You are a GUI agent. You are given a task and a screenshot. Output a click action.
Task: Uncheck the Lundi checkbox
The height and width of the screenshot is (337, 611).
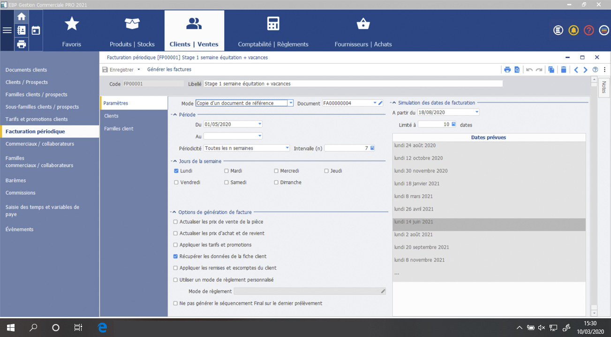tap(176, 171)
